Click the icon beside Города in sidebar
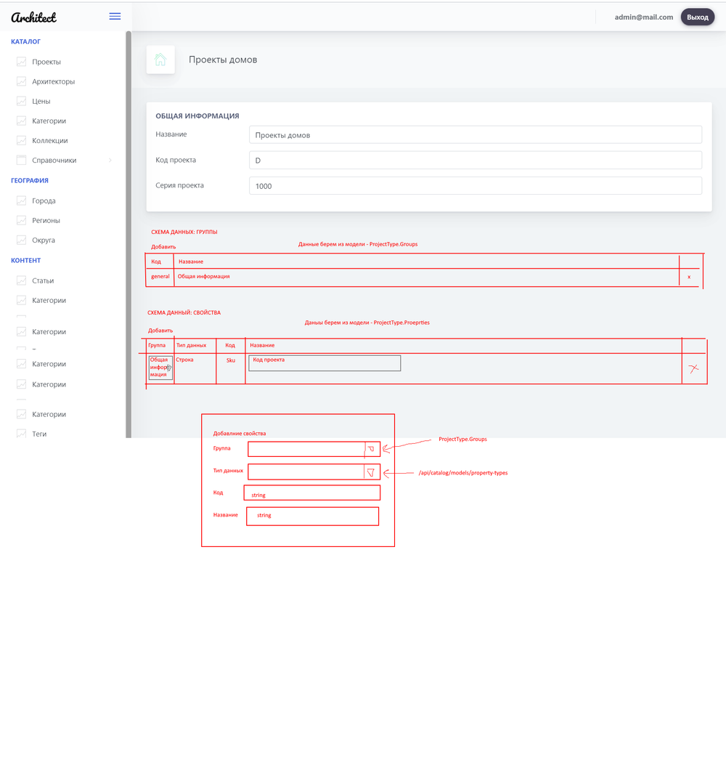Screen dimensions: 726x757 [22, 201]
